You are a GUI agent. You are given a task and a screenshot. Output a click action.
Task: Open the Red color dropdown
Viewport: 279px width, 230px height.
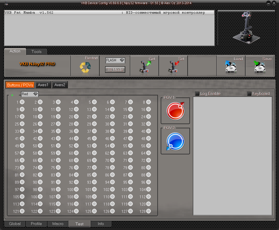point(29,94)
